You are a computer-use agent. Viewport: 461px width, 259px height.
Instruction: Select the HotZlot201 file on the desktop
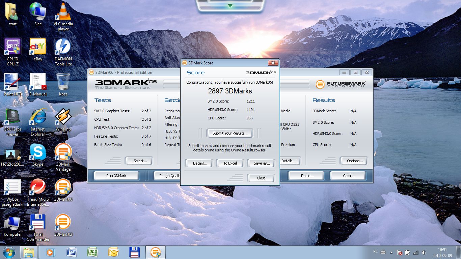click(12, 157)
